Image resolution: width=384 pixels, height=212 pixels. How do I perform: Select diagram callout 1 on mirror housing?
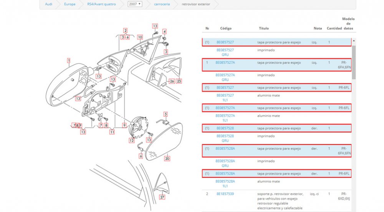[x=69, y=60]
